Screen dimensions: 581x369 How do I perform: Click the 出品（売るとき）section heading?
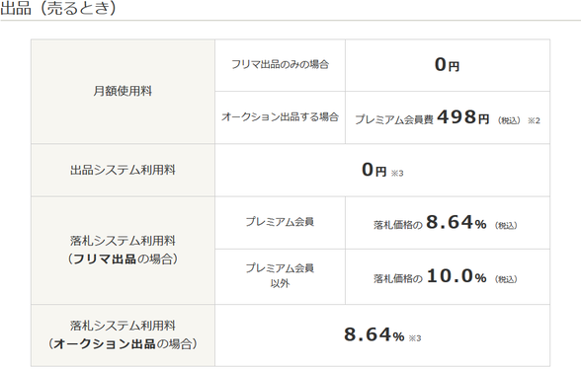58,8
